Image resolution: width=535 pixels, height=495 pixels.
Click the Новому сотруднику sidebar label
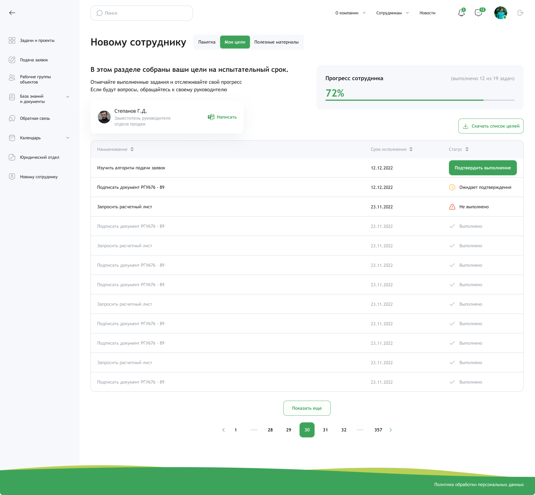(x=39, y=177)
